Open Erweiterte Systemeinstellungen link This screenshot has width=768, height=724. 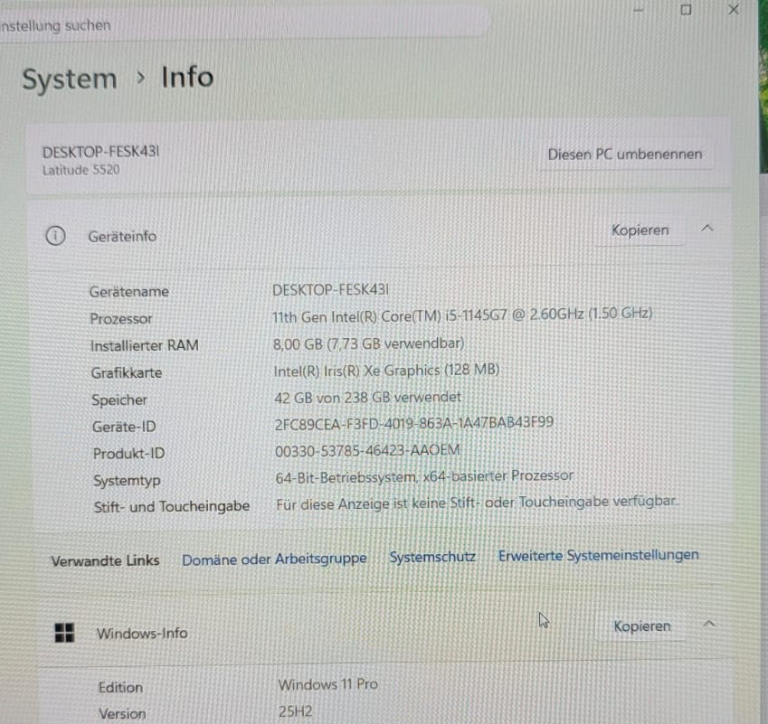(599, 555)
